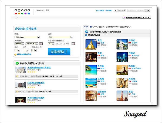Open the 馬尼拉 Manila city link
The width and height of the screenshot is (162, 123).
coord(132,79)
